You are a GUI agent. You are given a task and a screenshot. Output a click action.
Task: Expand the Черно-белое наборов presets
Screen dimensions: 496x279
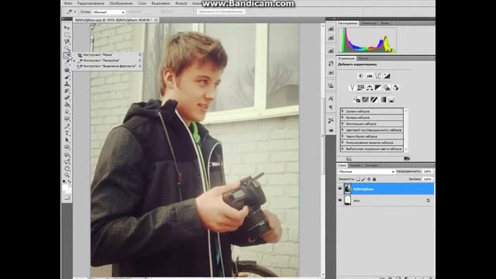[x=343, y=136]
